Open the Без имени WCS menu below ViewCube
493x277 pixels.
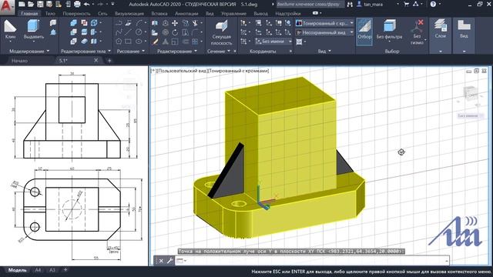tap(470, 115)
